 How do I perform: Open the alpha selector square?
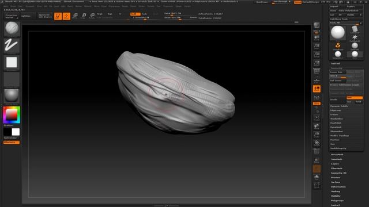[12, 63]
